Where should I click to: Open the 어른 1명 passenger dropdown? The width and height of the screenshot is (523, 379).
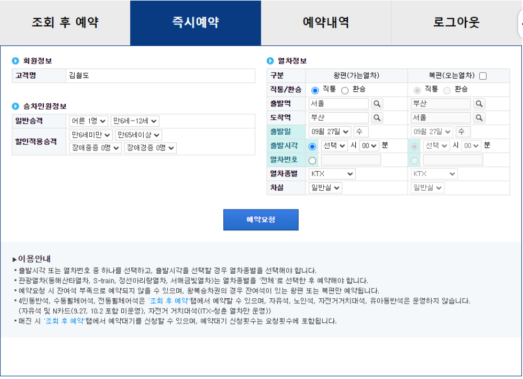88,121
